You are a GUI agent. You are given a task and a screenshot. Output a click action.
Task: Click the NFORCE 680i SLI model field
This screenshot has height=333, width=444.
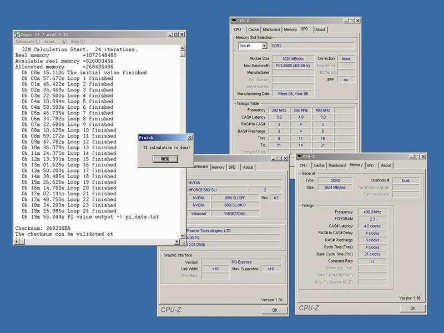[x=217, y=190]
